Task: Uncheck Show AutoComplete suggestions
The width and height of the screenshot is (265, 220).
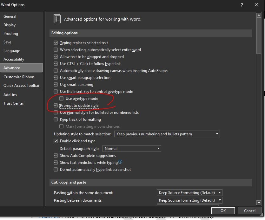Action: (56, 156)
